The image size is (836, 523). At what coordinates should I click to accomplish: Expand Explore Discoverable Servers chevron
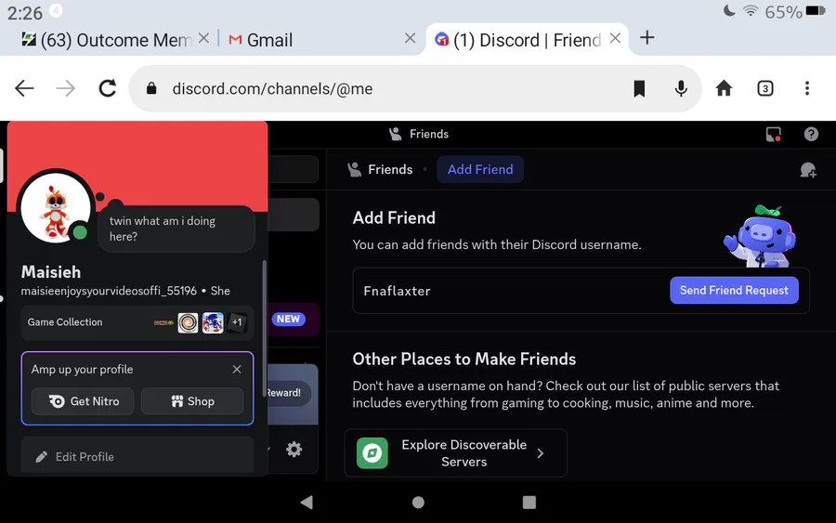click(x=541, y=453)
